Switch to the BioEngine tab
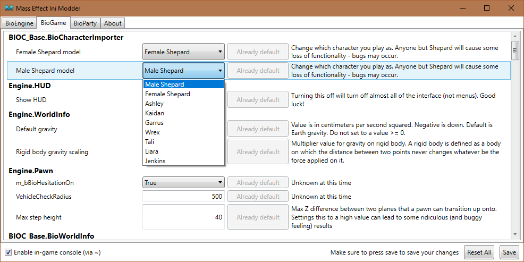Screen dimensions: 524x262 pyautogui.click(x=19, y=23)
